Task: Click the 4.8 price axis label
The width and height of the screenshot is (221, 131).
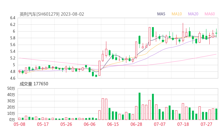Action: tap(13, 72)
